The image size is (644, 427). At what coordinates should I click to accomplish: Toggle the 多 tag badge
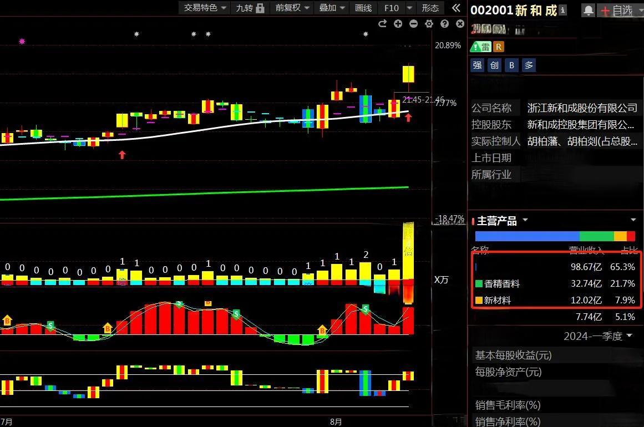click(529, 65)
